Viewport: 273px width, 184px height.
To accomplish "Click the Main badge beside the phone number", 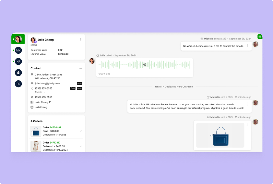I will (79, 88).
